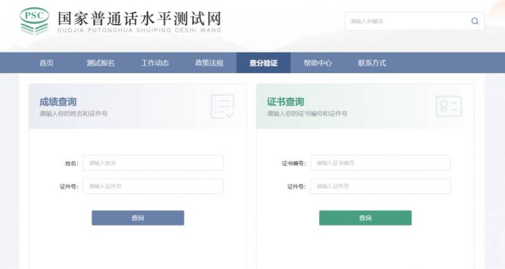Open 帮助中心 in the nav bar
Screen dimensions: 505x269
click(x=318, y=63)
